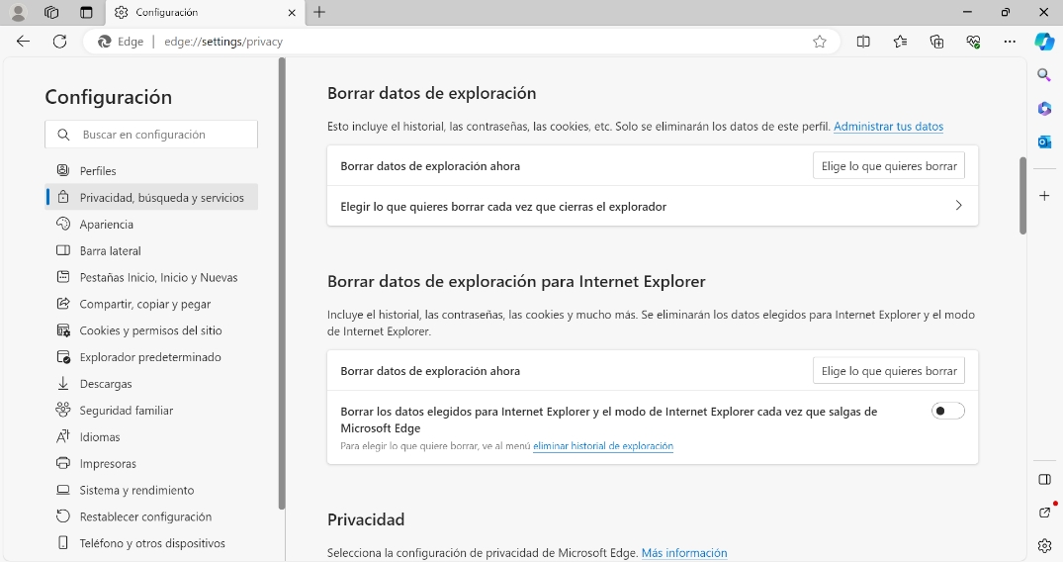Toggle split screen icon in toolbar
Screen dimensions: 1063x562
pos(863,42)
